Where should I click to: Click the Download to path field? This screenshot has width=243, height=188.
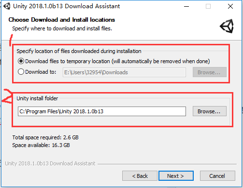pyautogui.click(x=124, y=72)
